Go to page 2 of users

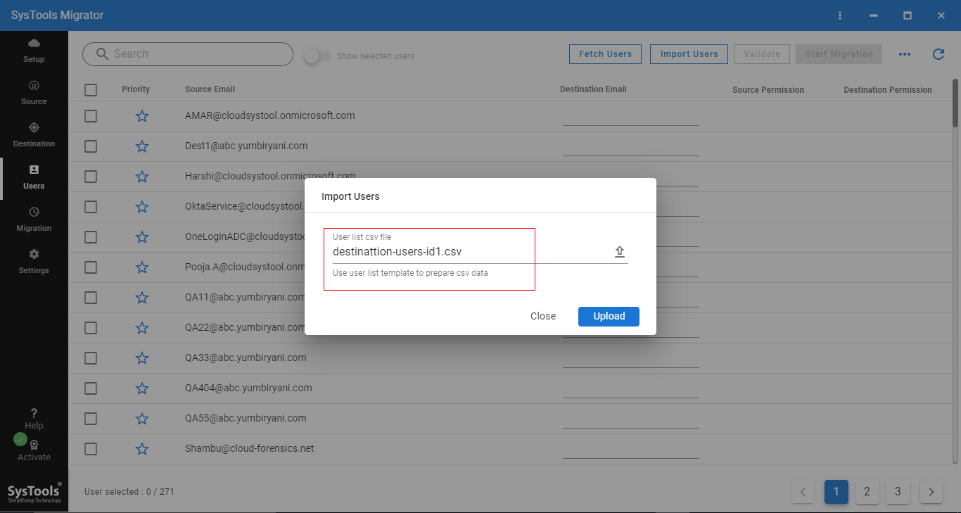click(867, 492)
